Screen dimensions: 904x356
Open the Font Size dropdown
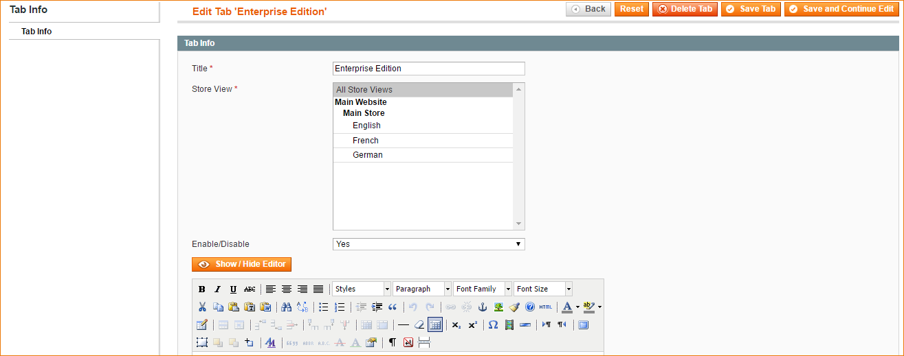pyautogui.click(x=543, y=289)
